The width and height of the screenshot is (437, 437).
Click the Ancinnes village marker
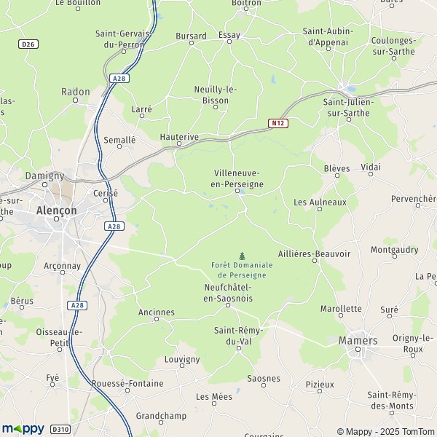coord(157,319)
